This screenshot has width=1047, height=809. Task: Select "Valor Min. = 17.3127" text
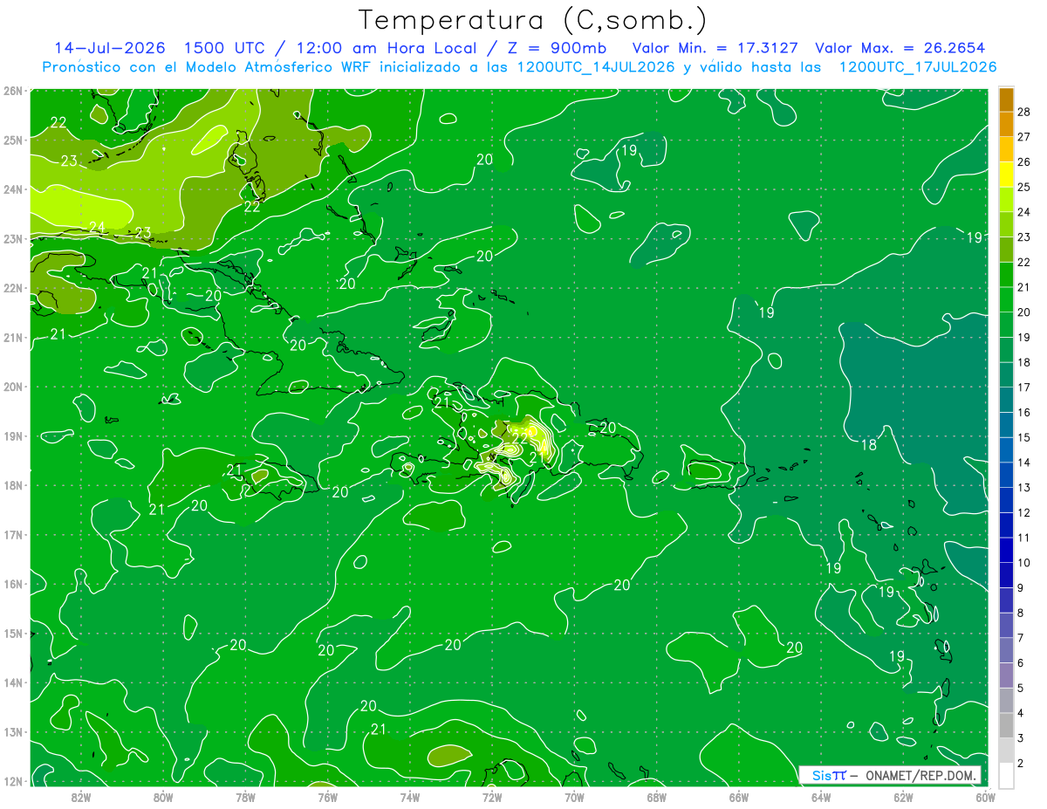(715, 48)
